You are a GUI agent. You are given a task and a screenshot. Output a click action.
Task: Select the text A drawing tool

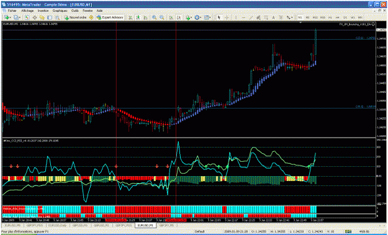pyautogui.click(x=273, y=17)
